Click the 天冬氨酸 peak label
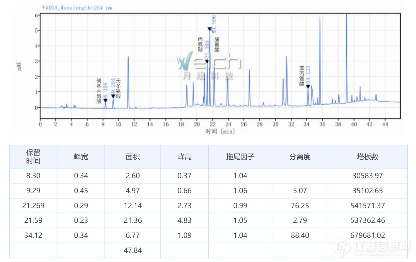The image size is (416, 262). tap(118, 89)
